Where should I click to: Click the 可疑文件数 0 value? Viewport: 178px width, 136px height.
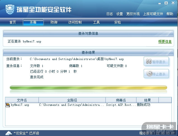click(x=117, y=66)
